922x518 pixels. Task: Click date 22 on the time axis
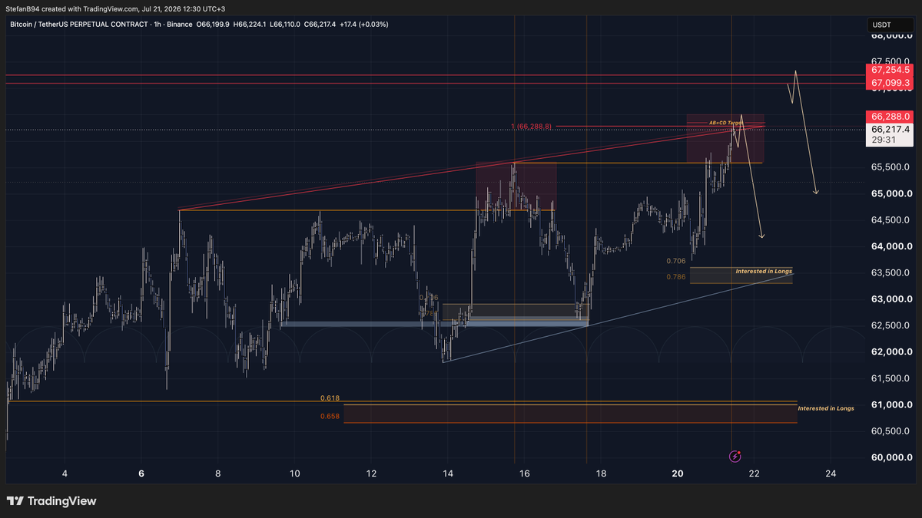coord(754,473)
